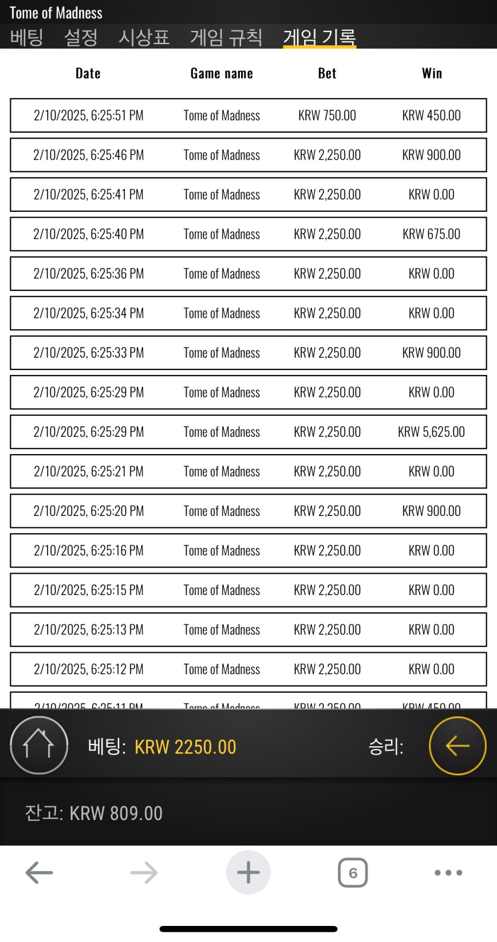Tap the browser forward arrow
This screenshot has height=942, width=497.
coord(143,873)
